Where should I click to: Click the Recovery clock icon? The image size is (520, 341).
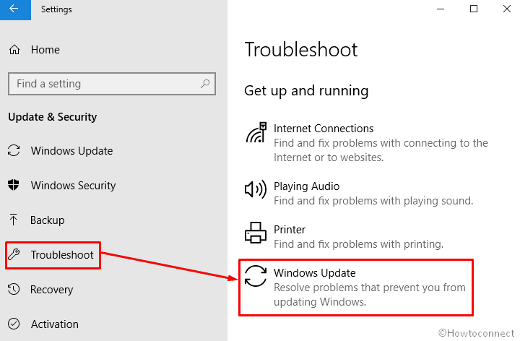coord(14,289)
